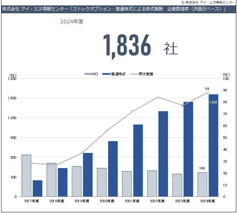
Task: Click the 両方実施 line marker for 2024年度
Action: pyautogui.click(x=208, y=93)
